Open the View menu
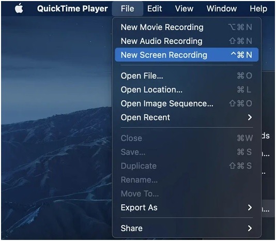Viewport: 276px width, 241px height. pos(184,8)
